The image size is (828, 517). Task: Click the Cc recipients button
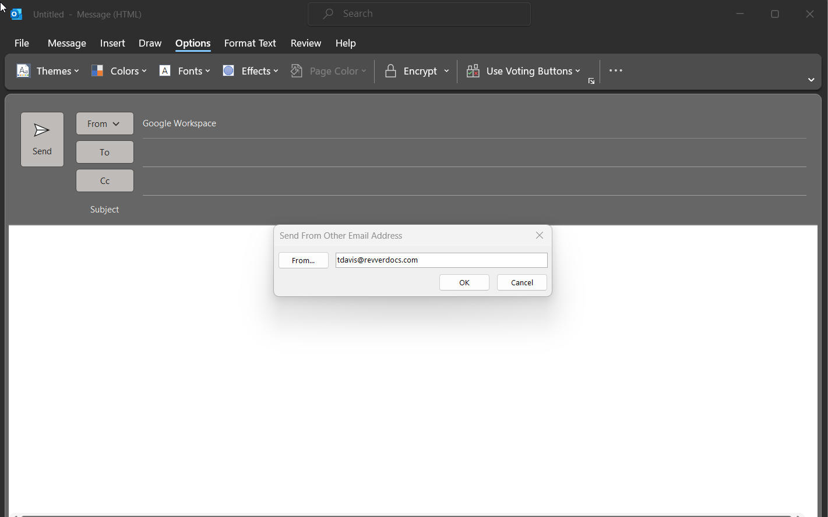click(105, 180)
